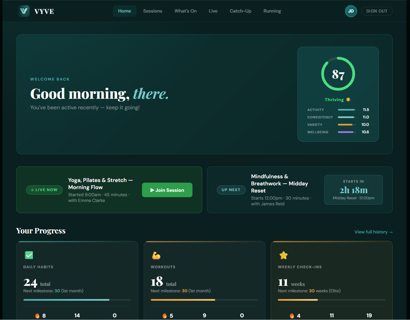Click the flame icon beside 8
Screen dimensions: 410x320
(37, 316)
